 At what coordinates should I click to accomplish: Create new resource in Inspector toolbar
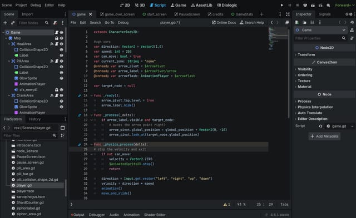pyautogui.click(x=297, y=22)
